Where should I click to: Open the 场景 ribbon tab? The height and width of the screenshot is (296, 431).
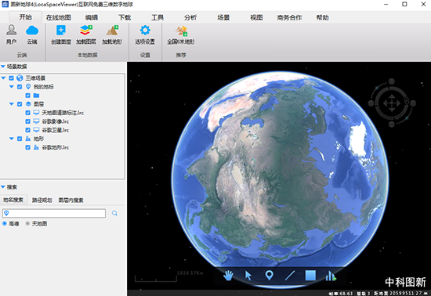tap(223, 17)
